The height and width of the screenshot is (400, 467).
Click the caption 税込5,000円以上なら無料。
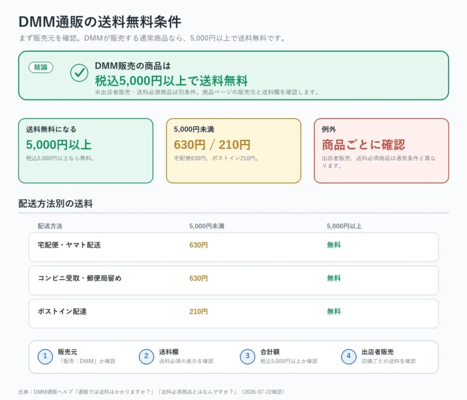61,158
